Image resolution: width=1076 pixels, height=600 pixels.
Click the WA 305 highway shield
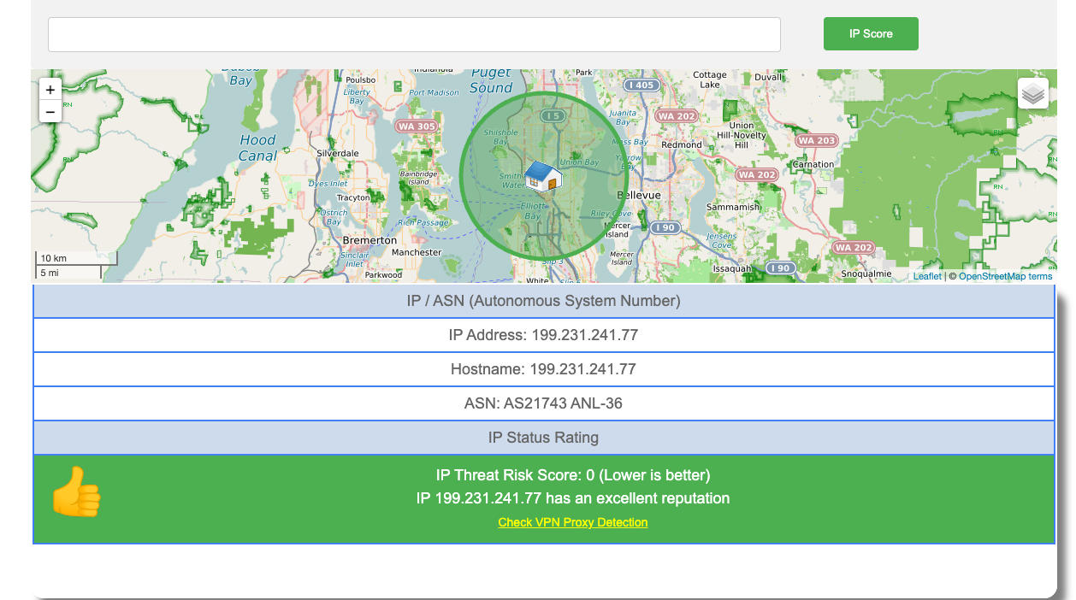417,126
